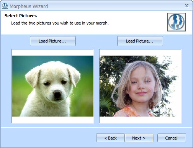Click white margin above the puppy photo
This screenshot has height=148, width=193.
click(x=53, y=53)
